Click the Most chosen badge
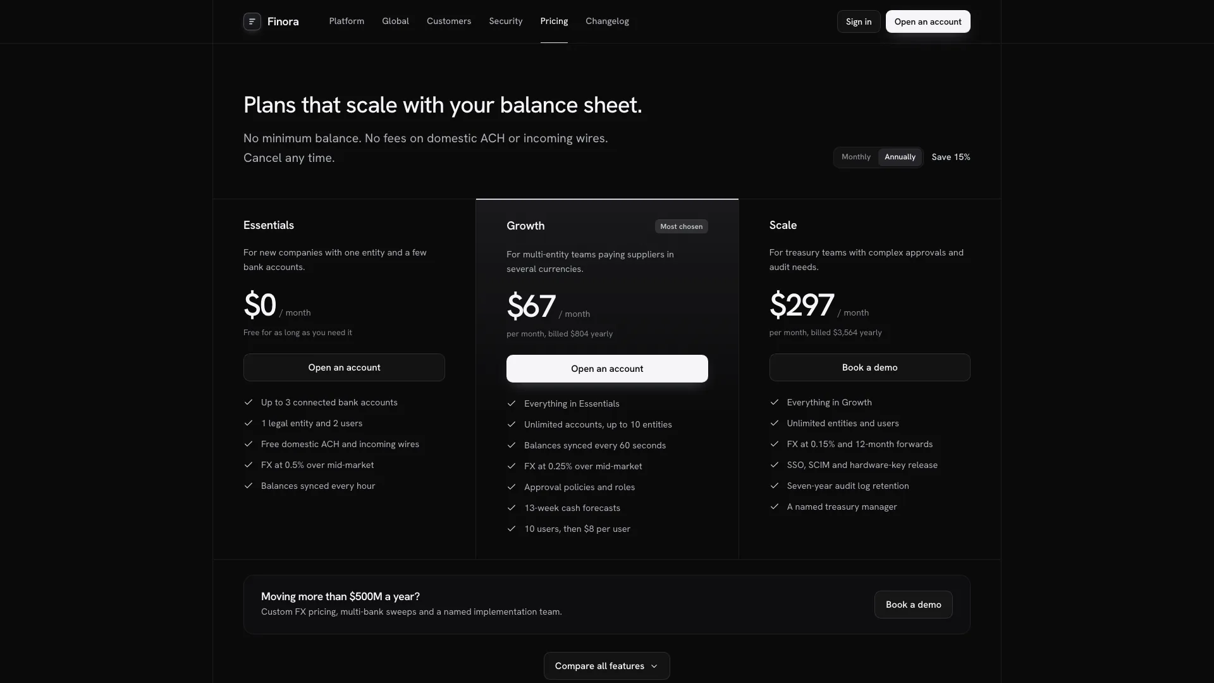 681,226
